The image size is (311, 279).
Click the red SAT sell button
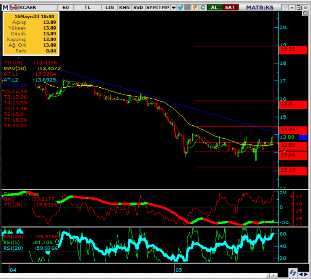tap(230, 8)
